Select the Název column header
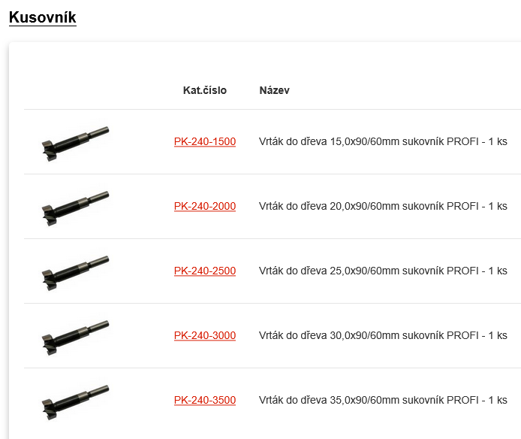The image size is (521, 439). (274, 90)
